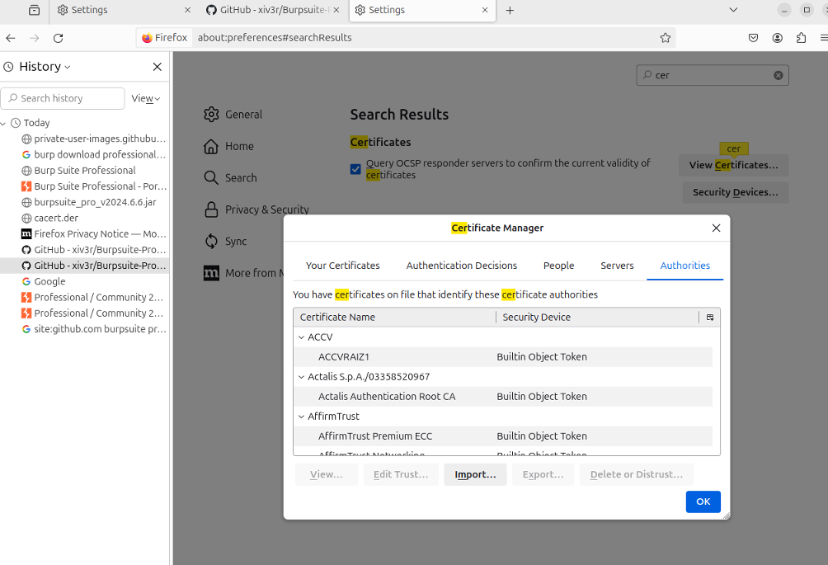Switch to the Servers tab
The image size is (828, 565).
point(617,265)
